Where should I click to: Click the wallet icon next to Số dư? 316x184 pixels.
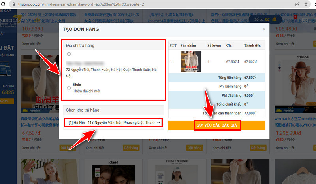(274, 19)
